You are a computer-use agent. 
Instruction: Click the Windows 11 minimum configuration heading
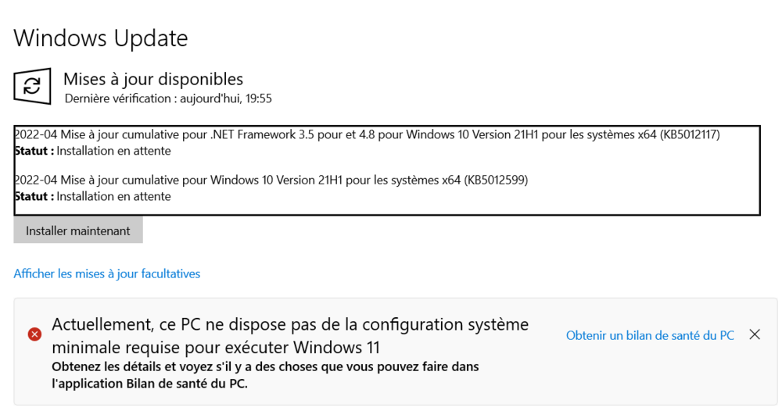click(290, 335)
